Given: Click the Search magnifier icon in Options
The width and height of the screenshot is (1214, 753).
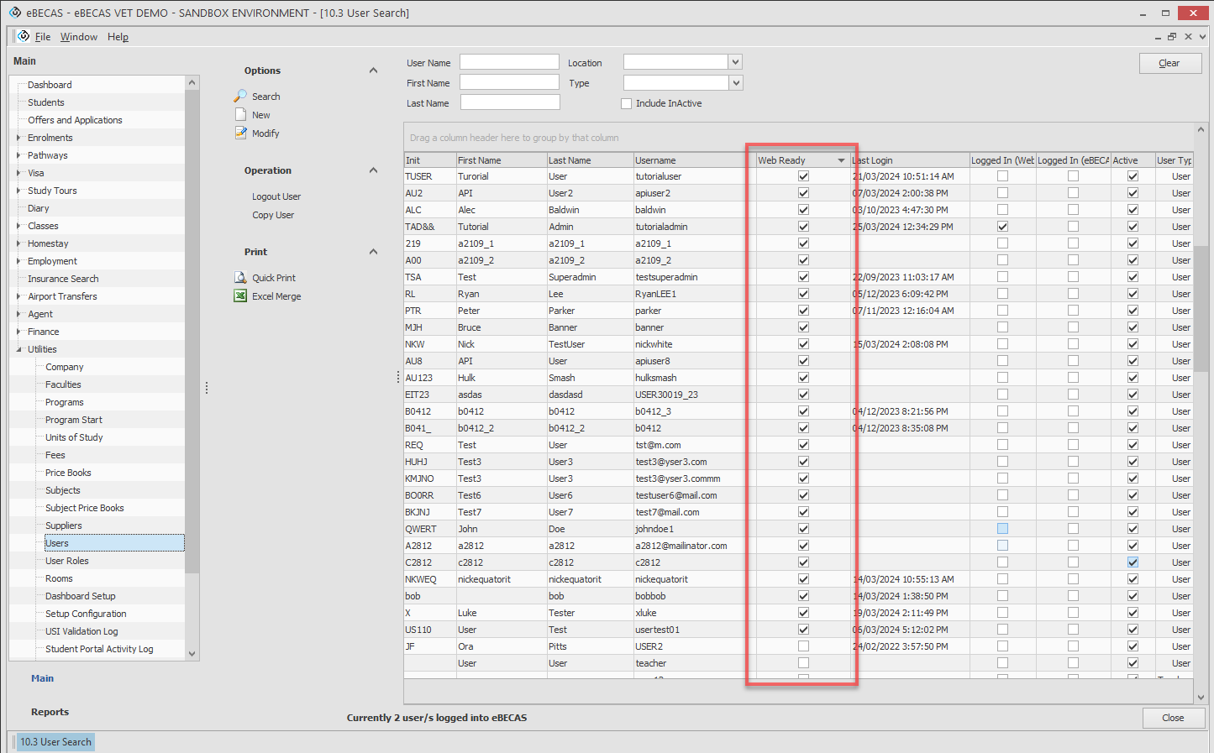Looking at the screenshot, I should tap(240, 97).
